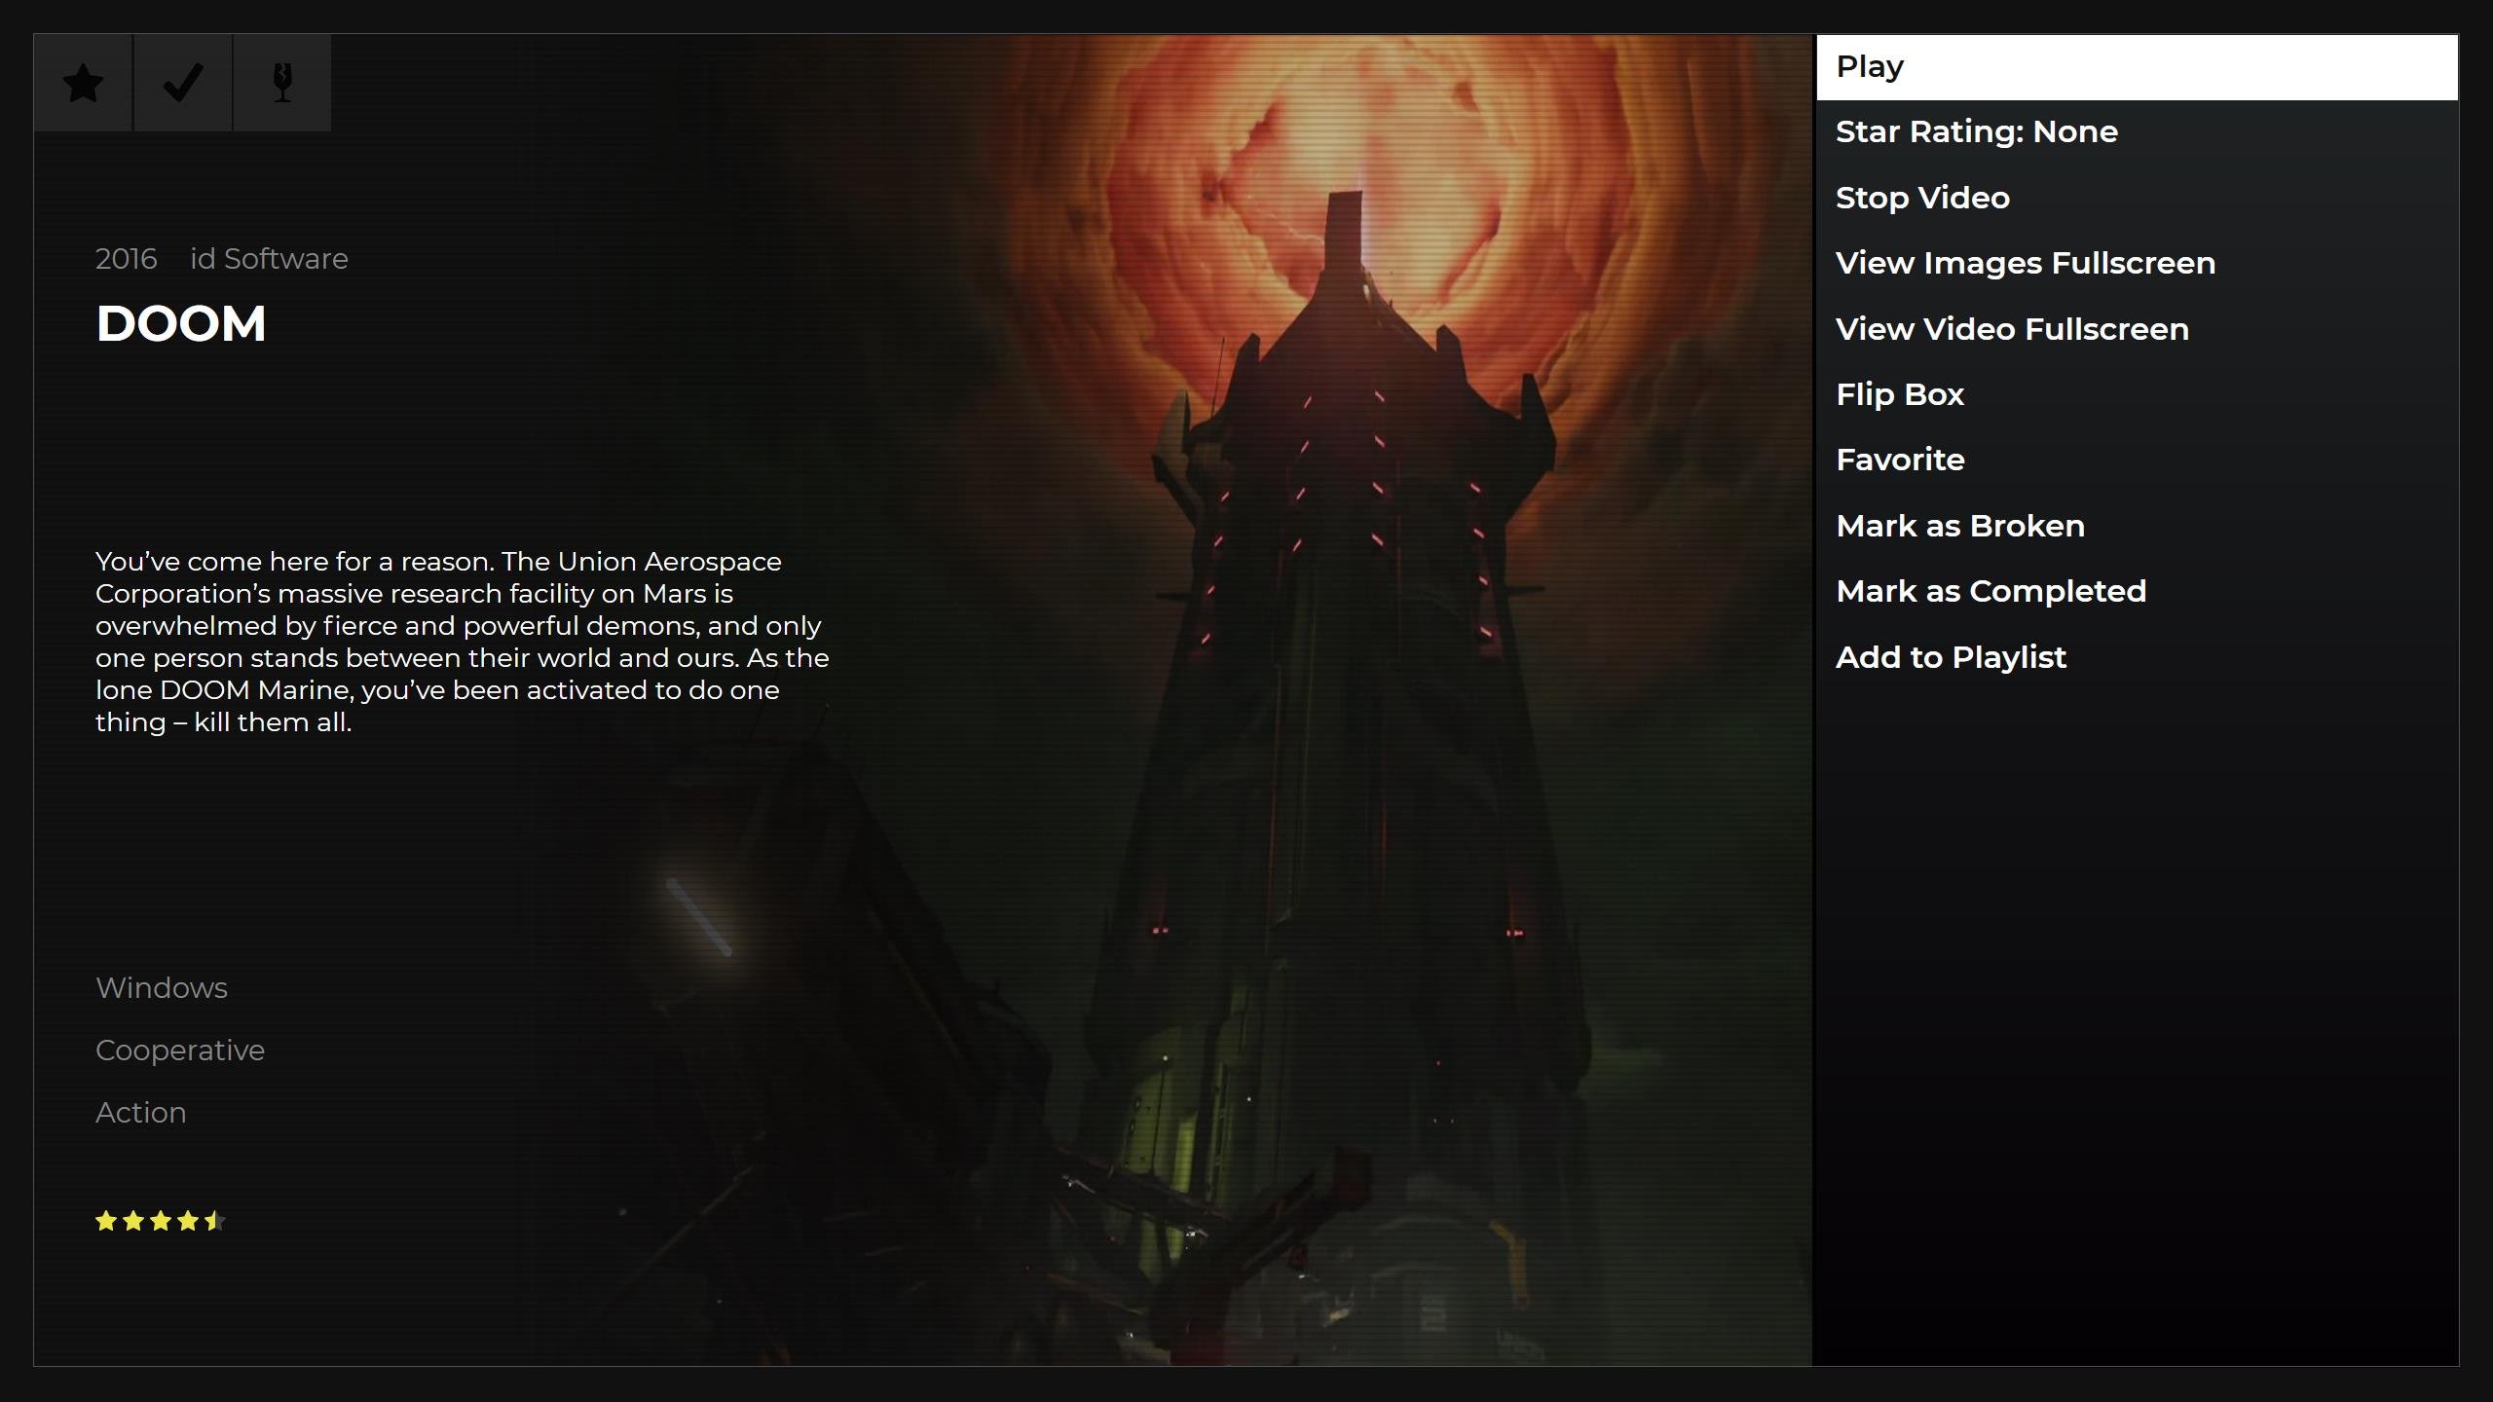
Task: Click the broken glass icon
Action: pyautogui.click(x=282, y=83)
